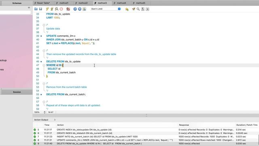The height and width of the screenshot is (146, 259).
Task: Beautify the SQL query
Action: click(x=134, y=9)
